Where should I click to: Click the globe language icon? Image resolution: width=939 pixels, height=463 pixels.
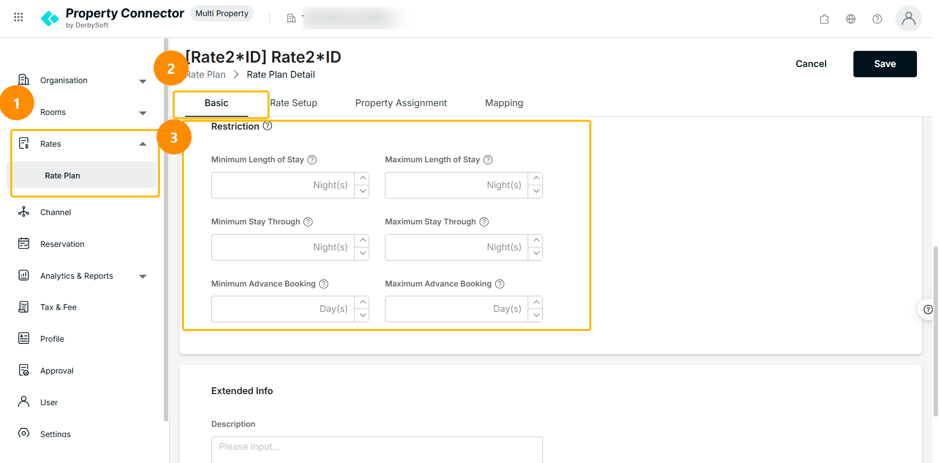click(851, 19)
